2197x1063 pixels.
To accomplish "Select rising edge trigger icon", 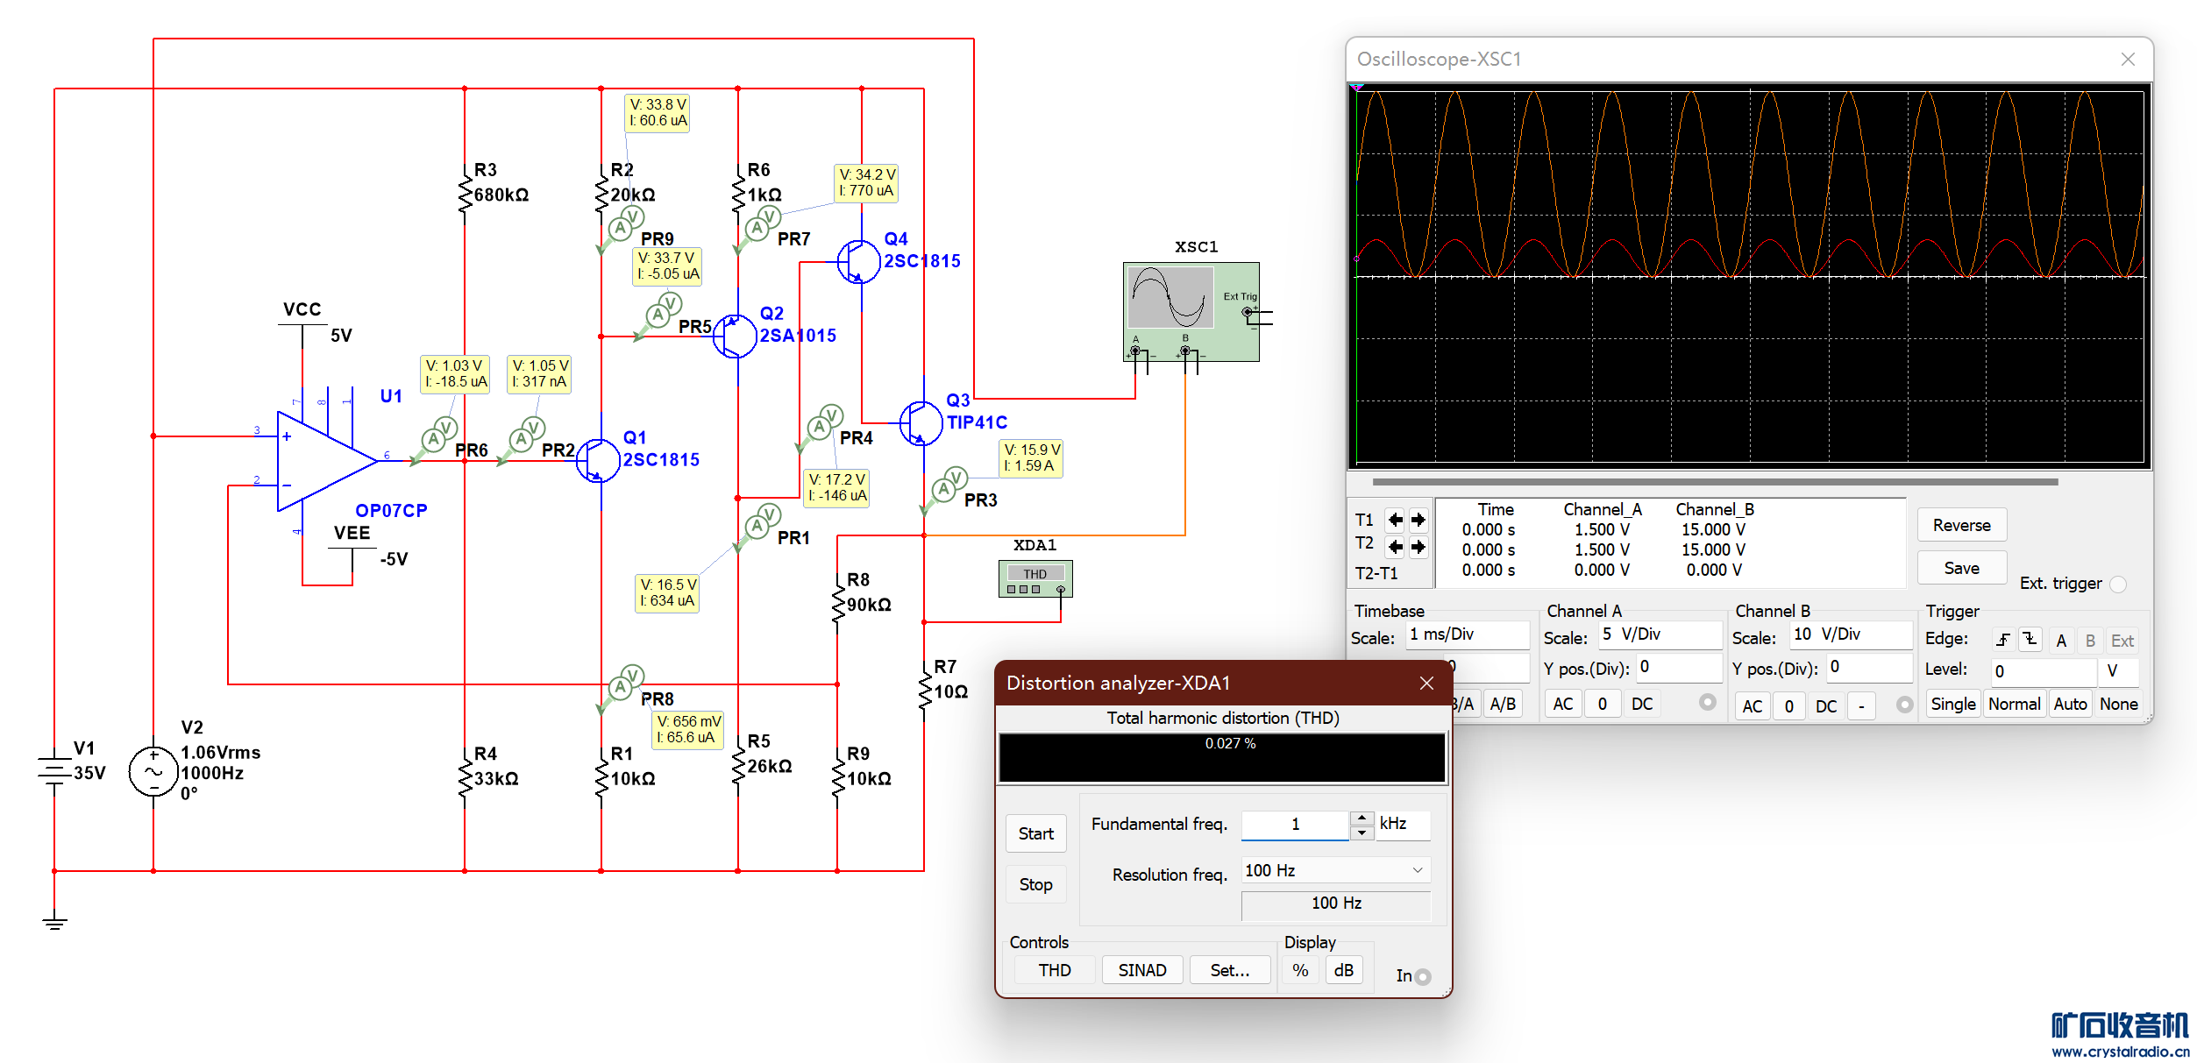I will coord(2002,641).
